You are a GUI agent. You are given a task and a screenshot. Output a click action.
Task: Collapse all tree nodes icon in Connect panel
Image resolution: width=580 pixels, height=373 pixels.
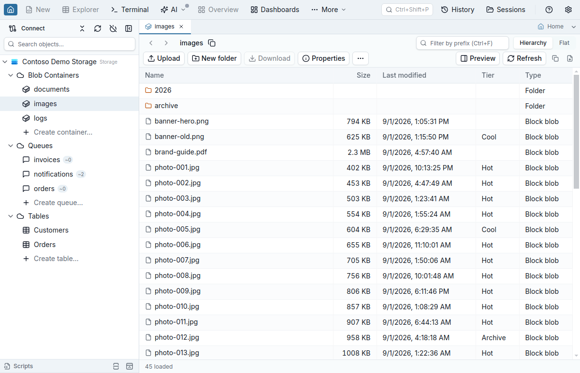pos(82,28)
